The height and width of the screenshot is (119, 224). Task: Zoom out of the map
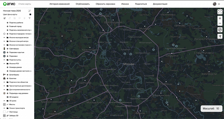(x=220, y=23)
